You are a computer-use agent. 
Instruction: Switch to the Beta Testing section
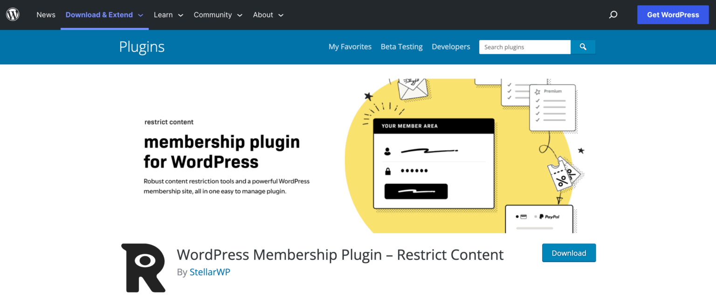click(x=401, y=47)
